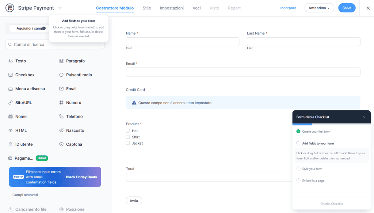Select the Jacket checkbox
374x213 pixels.
(128, 143)
